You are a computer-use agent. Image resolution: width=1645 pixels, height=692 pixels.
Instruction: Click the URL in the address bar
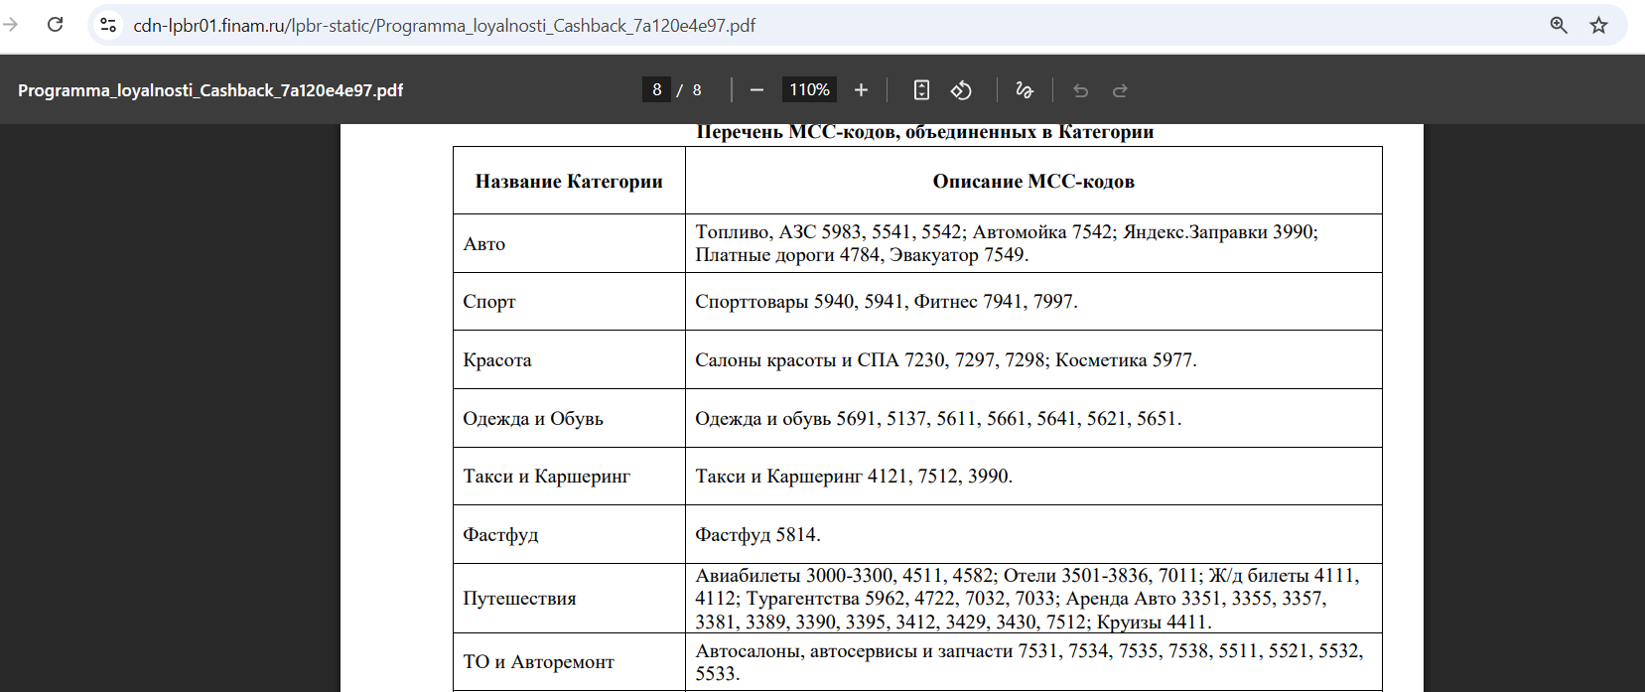point(444,26)
